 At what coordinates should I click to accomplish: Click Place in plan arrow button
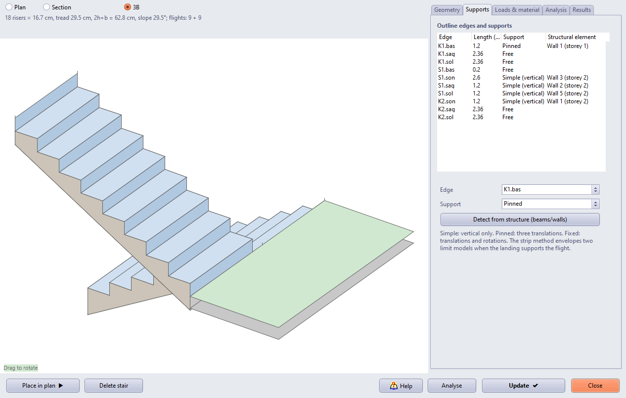tap(43, 386)
